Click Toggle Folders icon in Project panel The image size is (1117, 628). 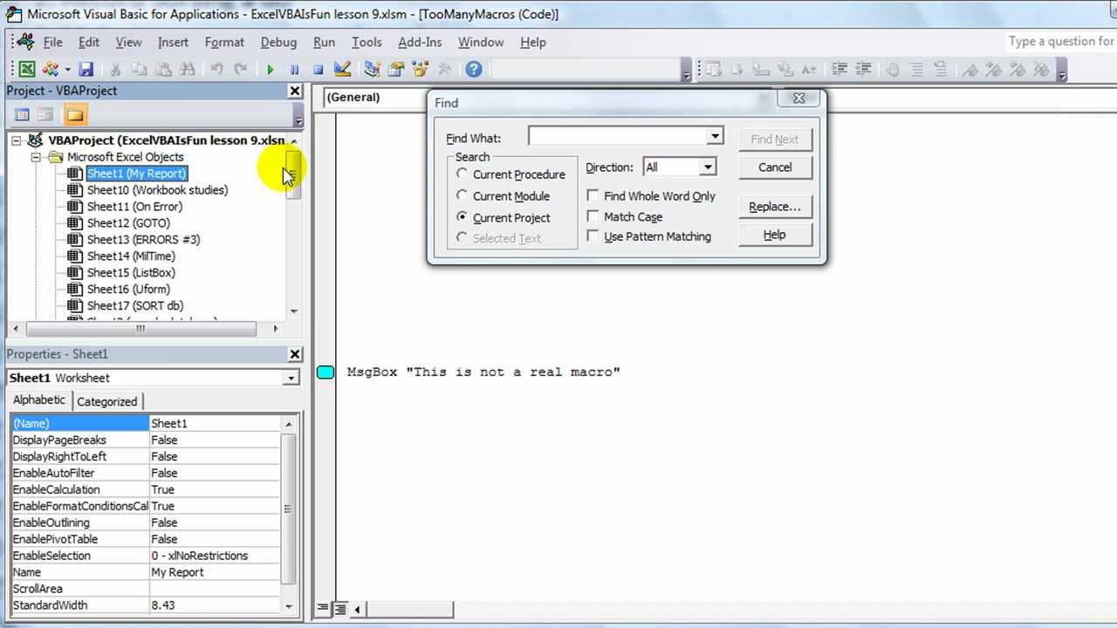tap(75, 114)
